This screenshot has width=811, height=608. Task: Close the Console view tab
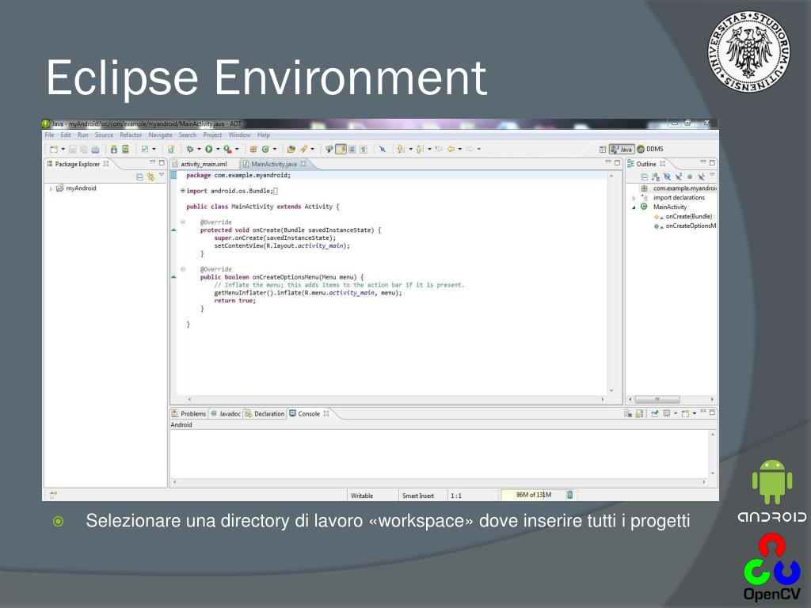pyautogui.click(x=326, y=413)
